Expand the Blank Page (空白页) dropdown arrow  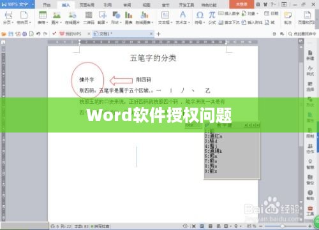[30, 22]
